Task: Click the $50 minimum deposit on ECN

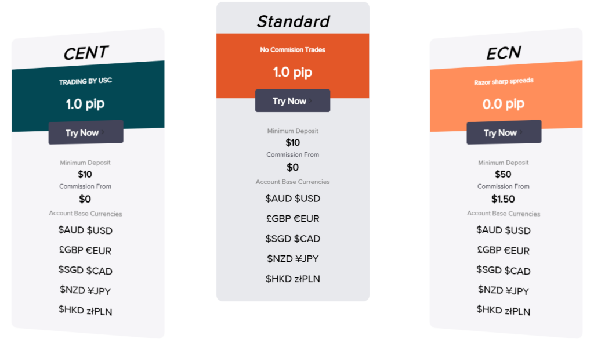Action: click(x=504, y=174)
